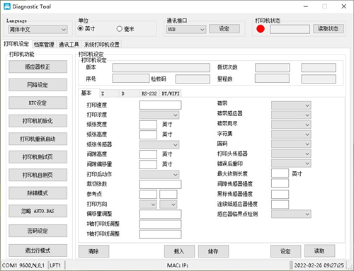Click the 打印机测试页 button
The width and height of the screenshot is (354, 271).
point(38,157)
